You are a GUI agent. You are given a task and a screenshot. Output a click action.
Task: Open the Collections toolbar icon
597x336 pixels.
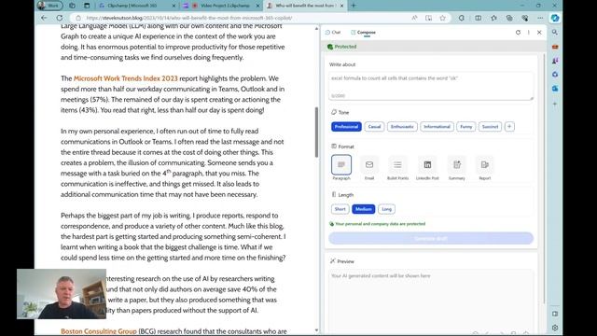click(x=509, y=18)
